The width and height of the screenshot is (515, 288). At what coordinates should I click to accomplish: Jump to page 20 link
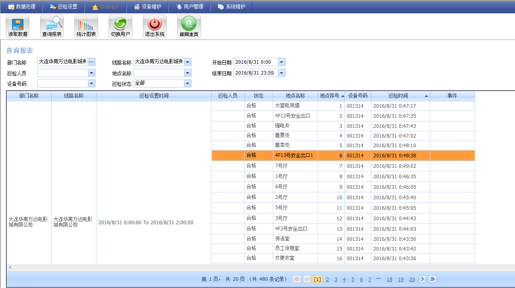[x=412, y=280]
